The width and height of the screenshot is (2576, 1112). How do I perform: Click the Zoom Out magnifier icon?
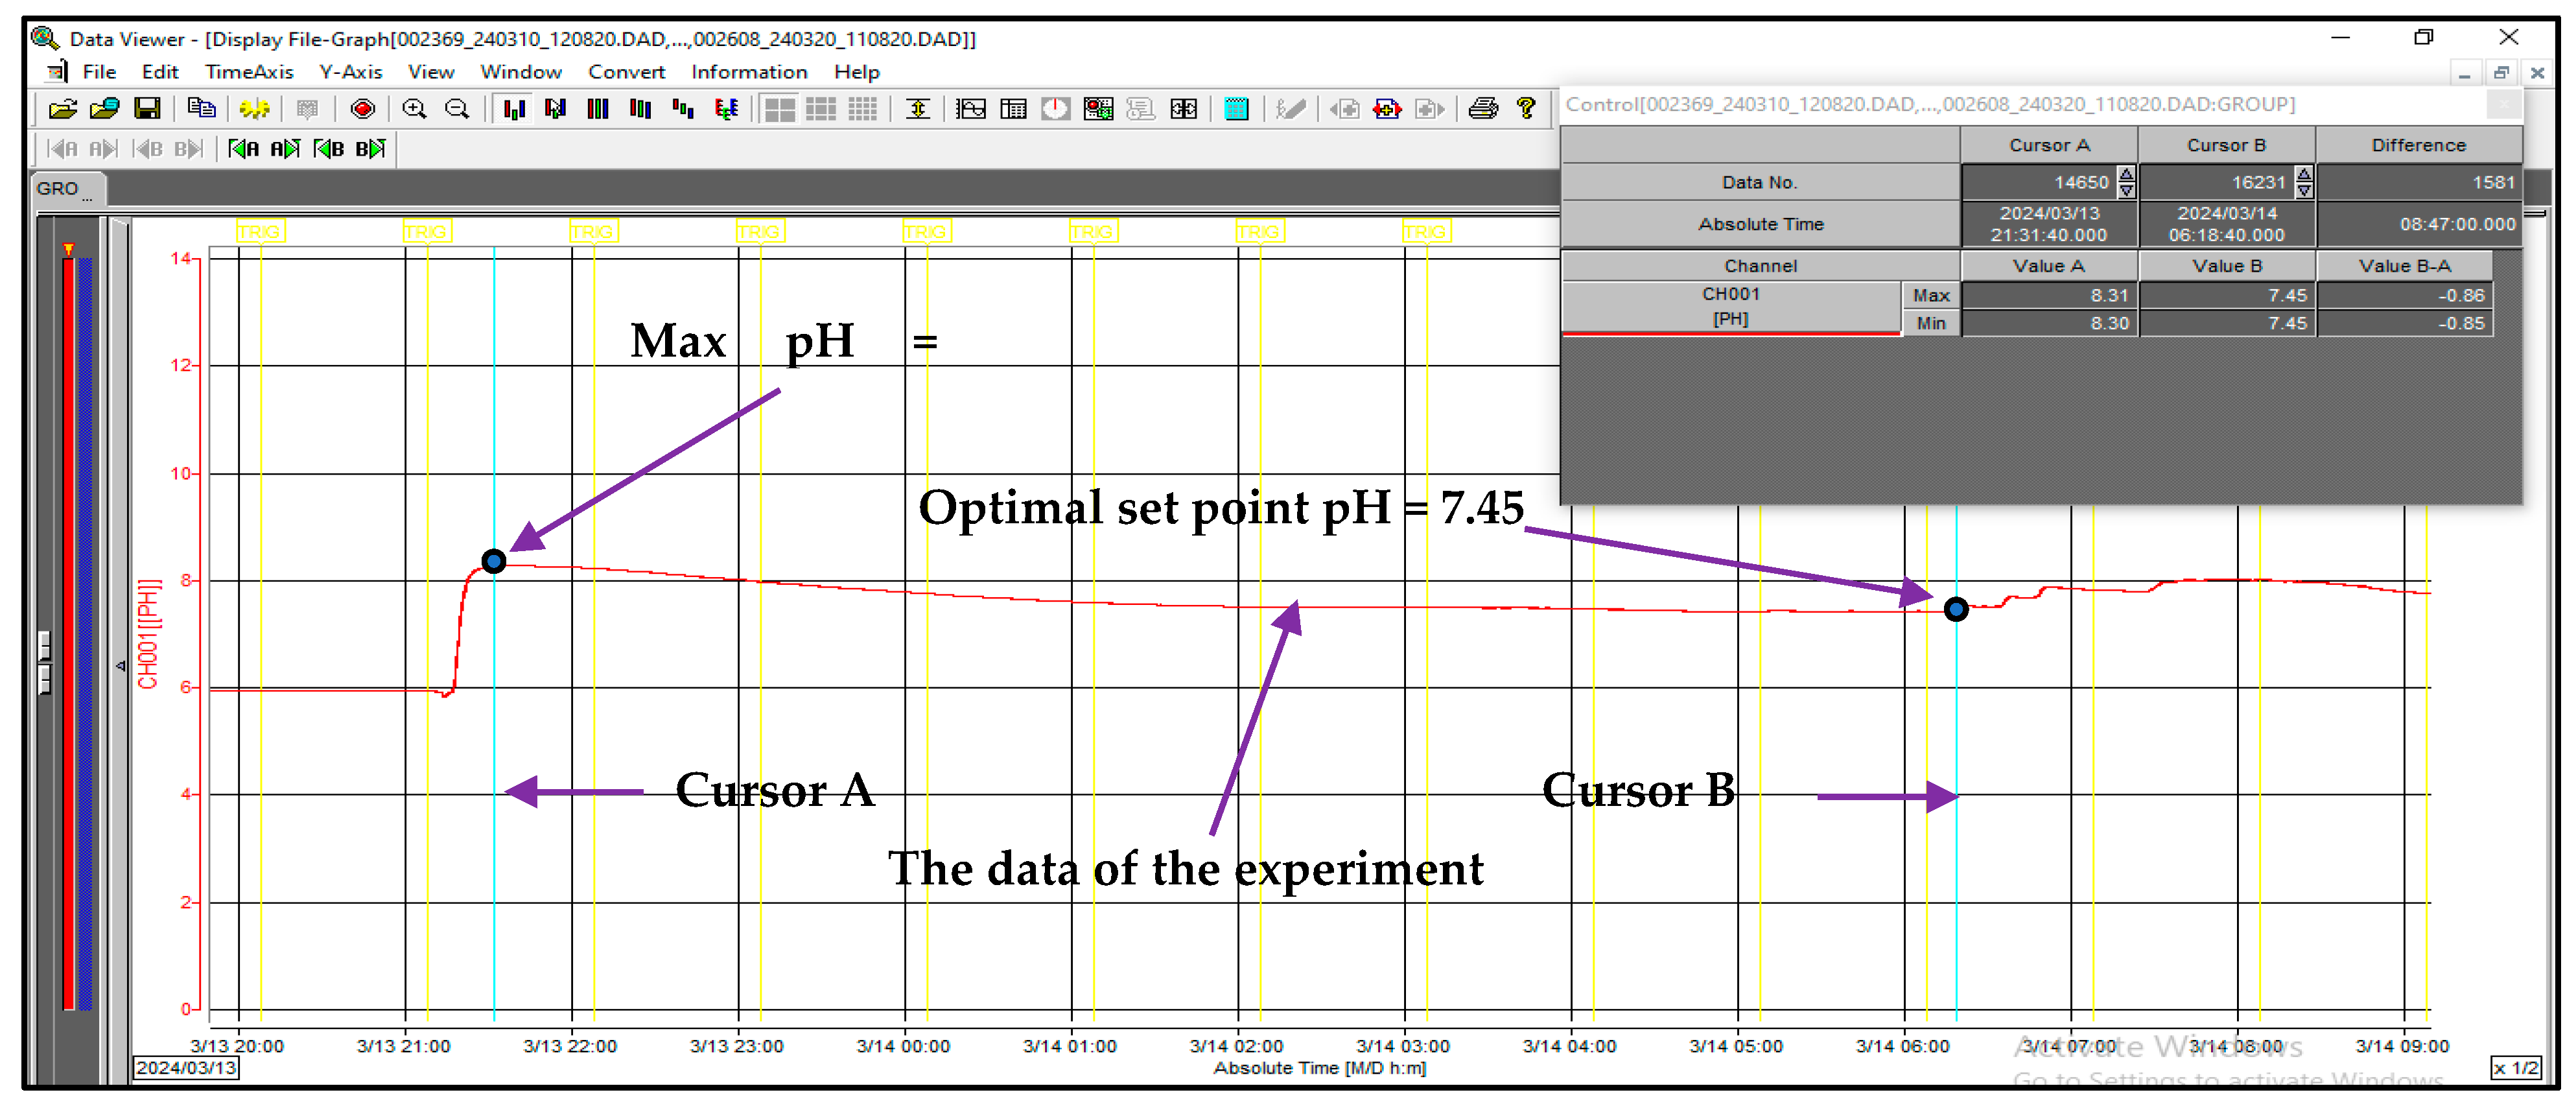click(457, 108)
